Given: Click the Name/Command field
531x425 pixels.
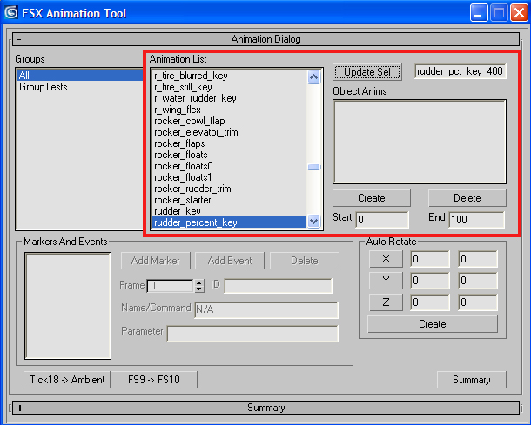Looking at the screenshot, I should click(266, 310).
